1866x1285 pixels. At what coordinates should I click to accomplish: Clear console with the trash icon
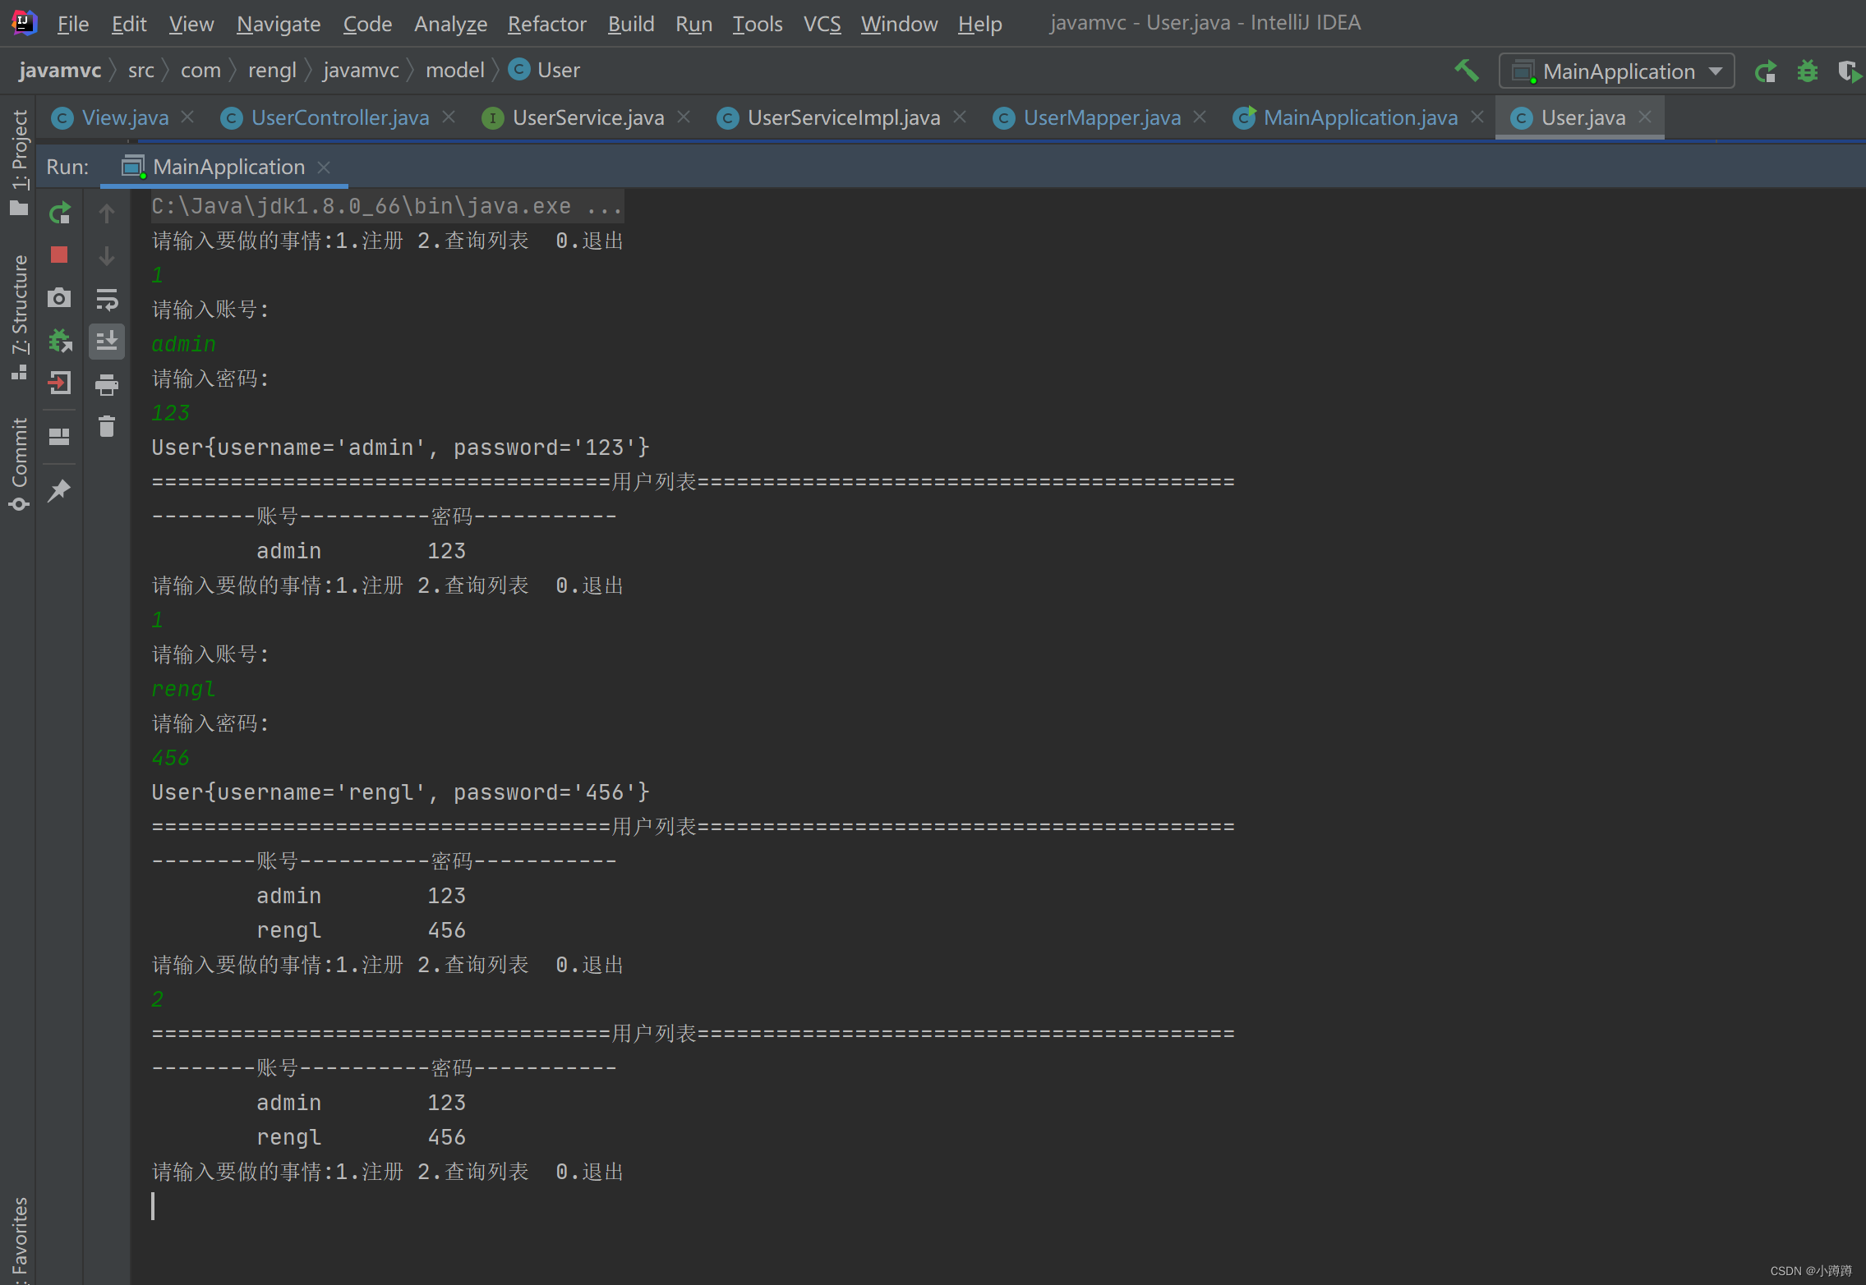click(107, 426)
